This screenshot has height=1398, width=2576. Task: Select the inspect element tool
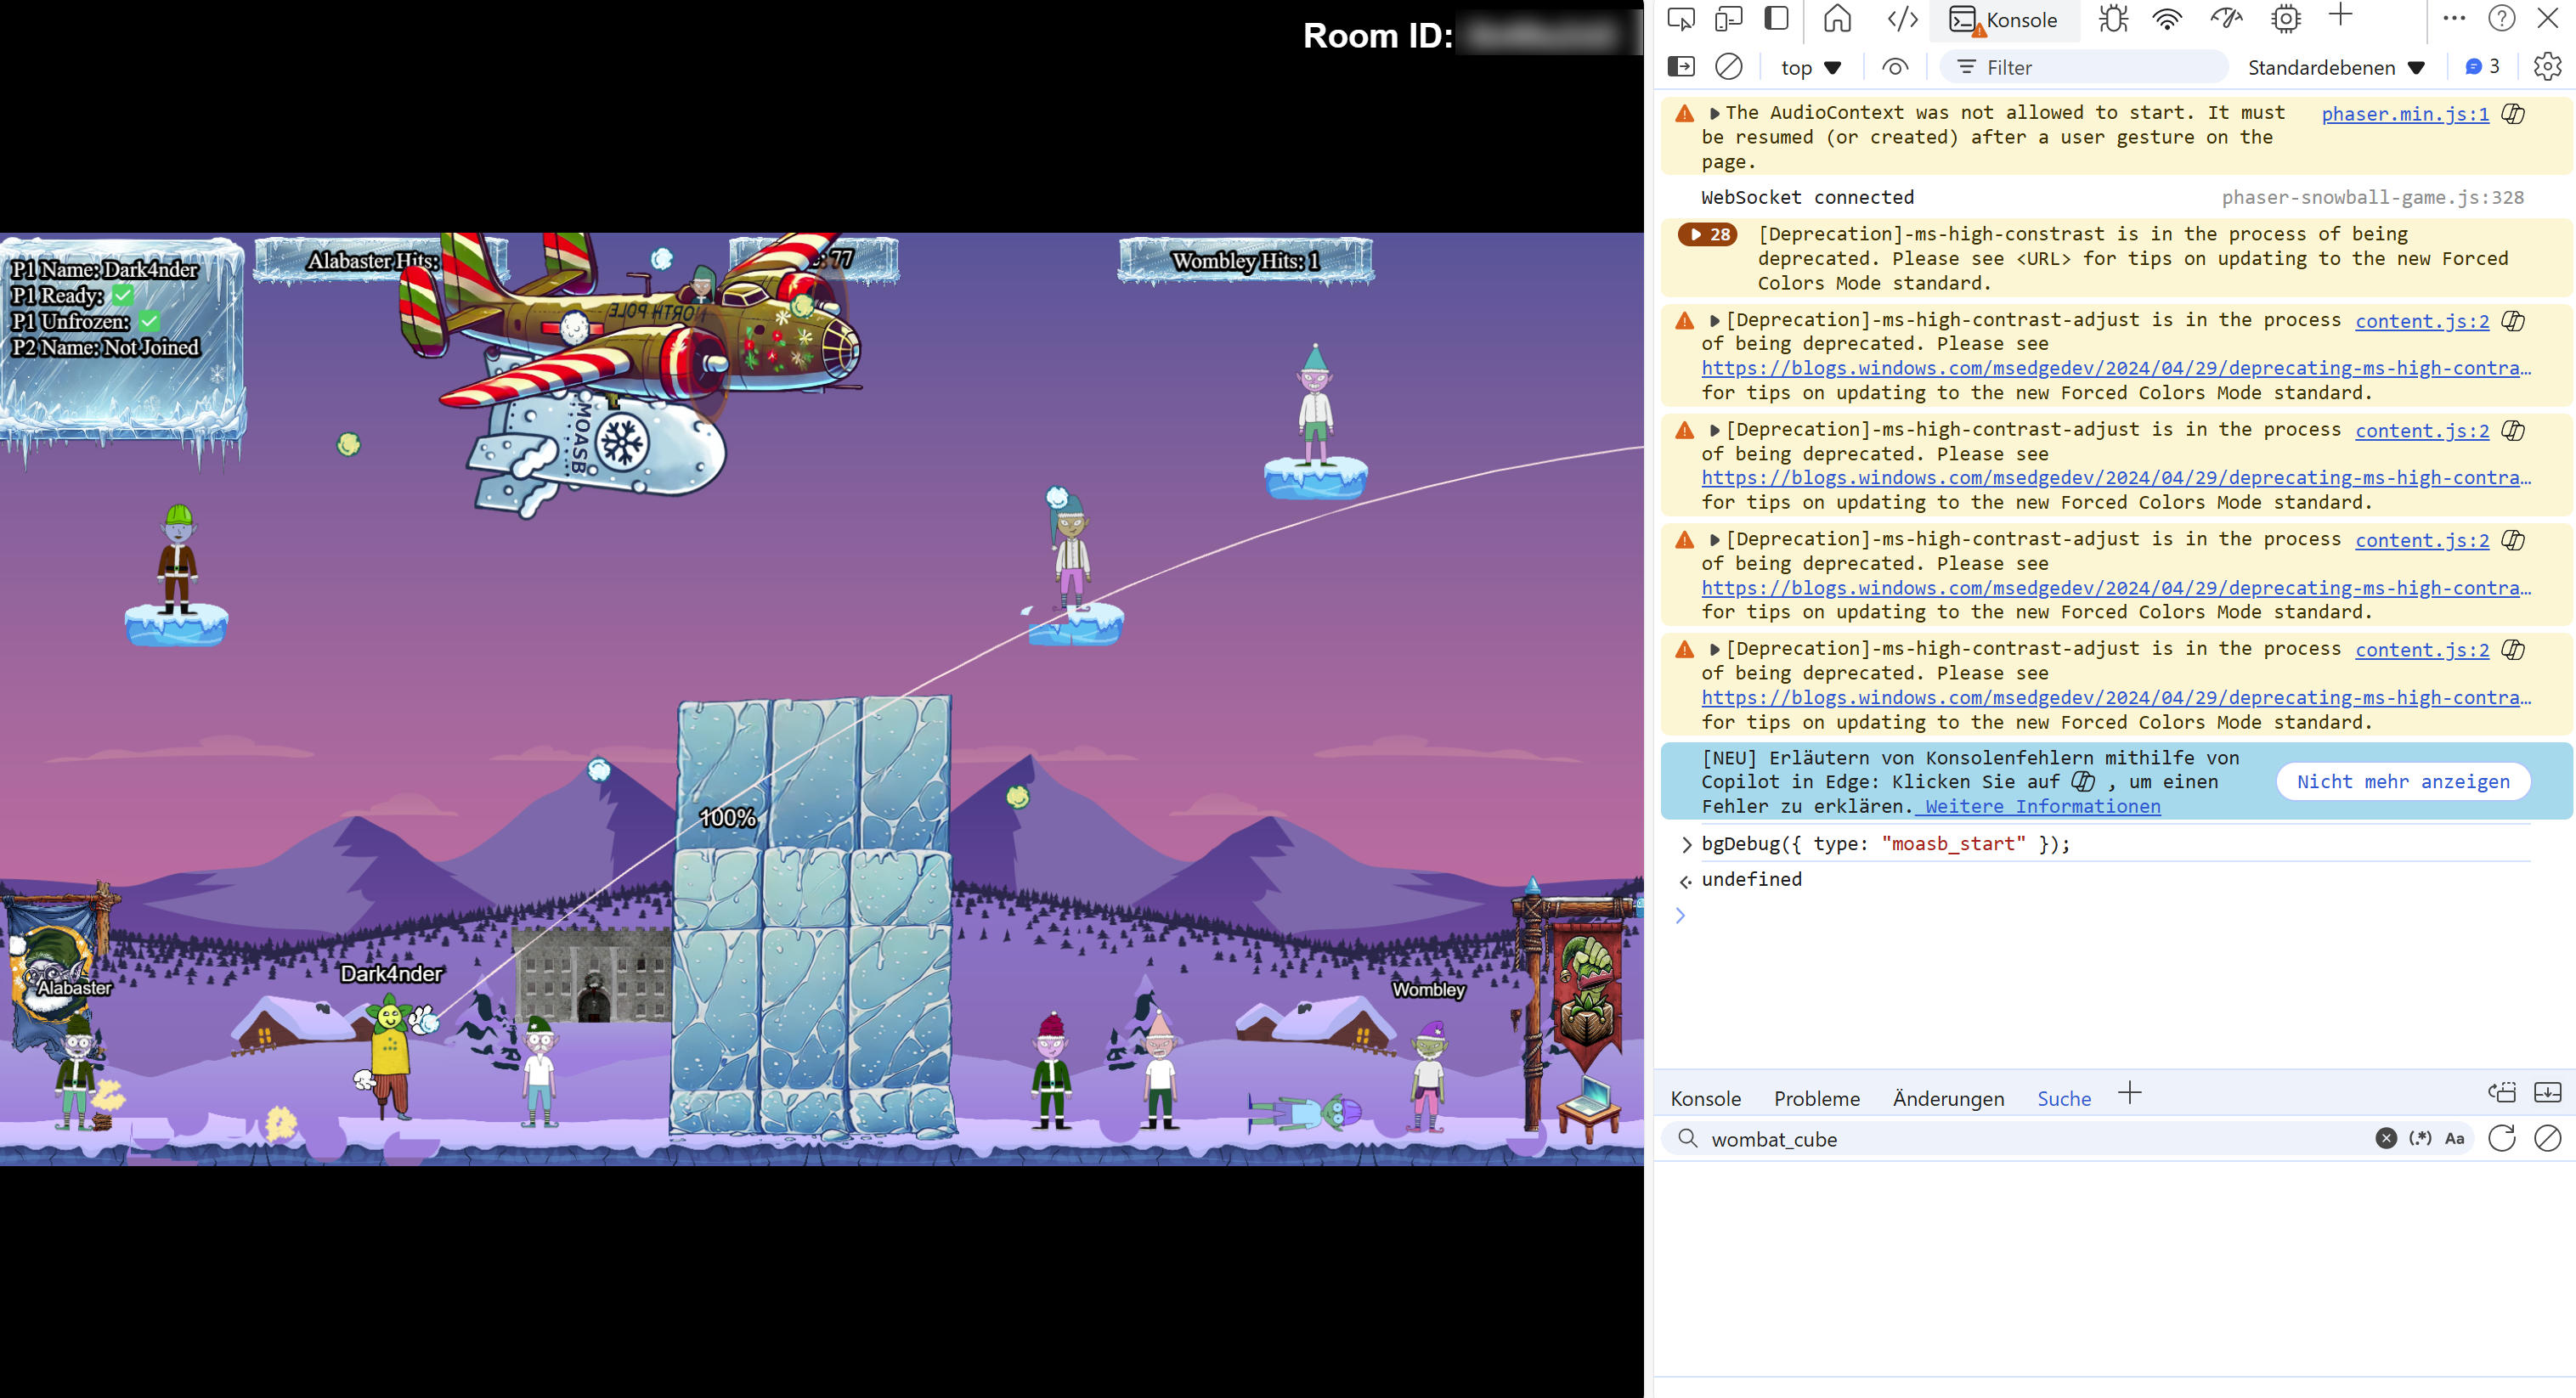click(x=1683, y=18)
